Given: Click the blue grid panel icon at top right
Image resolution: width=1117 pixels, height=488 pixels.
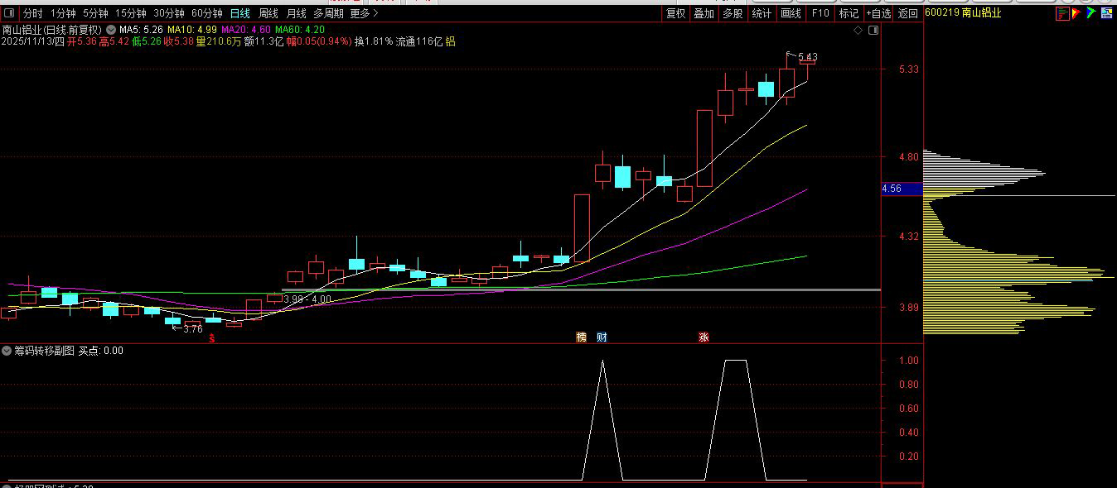Looking at the screenshot, I should coord(1106,13).
